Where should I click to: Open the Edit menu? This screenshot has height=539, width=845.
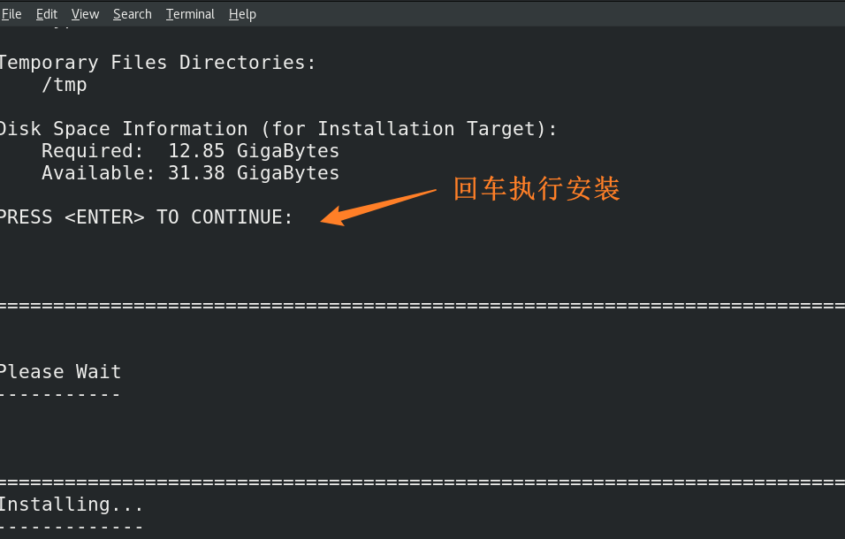pyautogui.click(x=47, y=14)
